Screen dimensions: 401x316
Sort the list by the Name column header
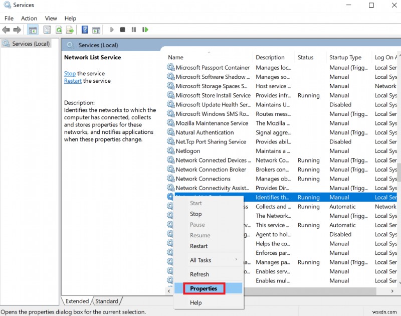point(176,58)
